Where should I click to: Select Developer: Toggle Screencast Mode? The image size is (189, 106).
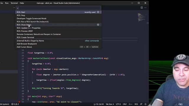[58, 18]
